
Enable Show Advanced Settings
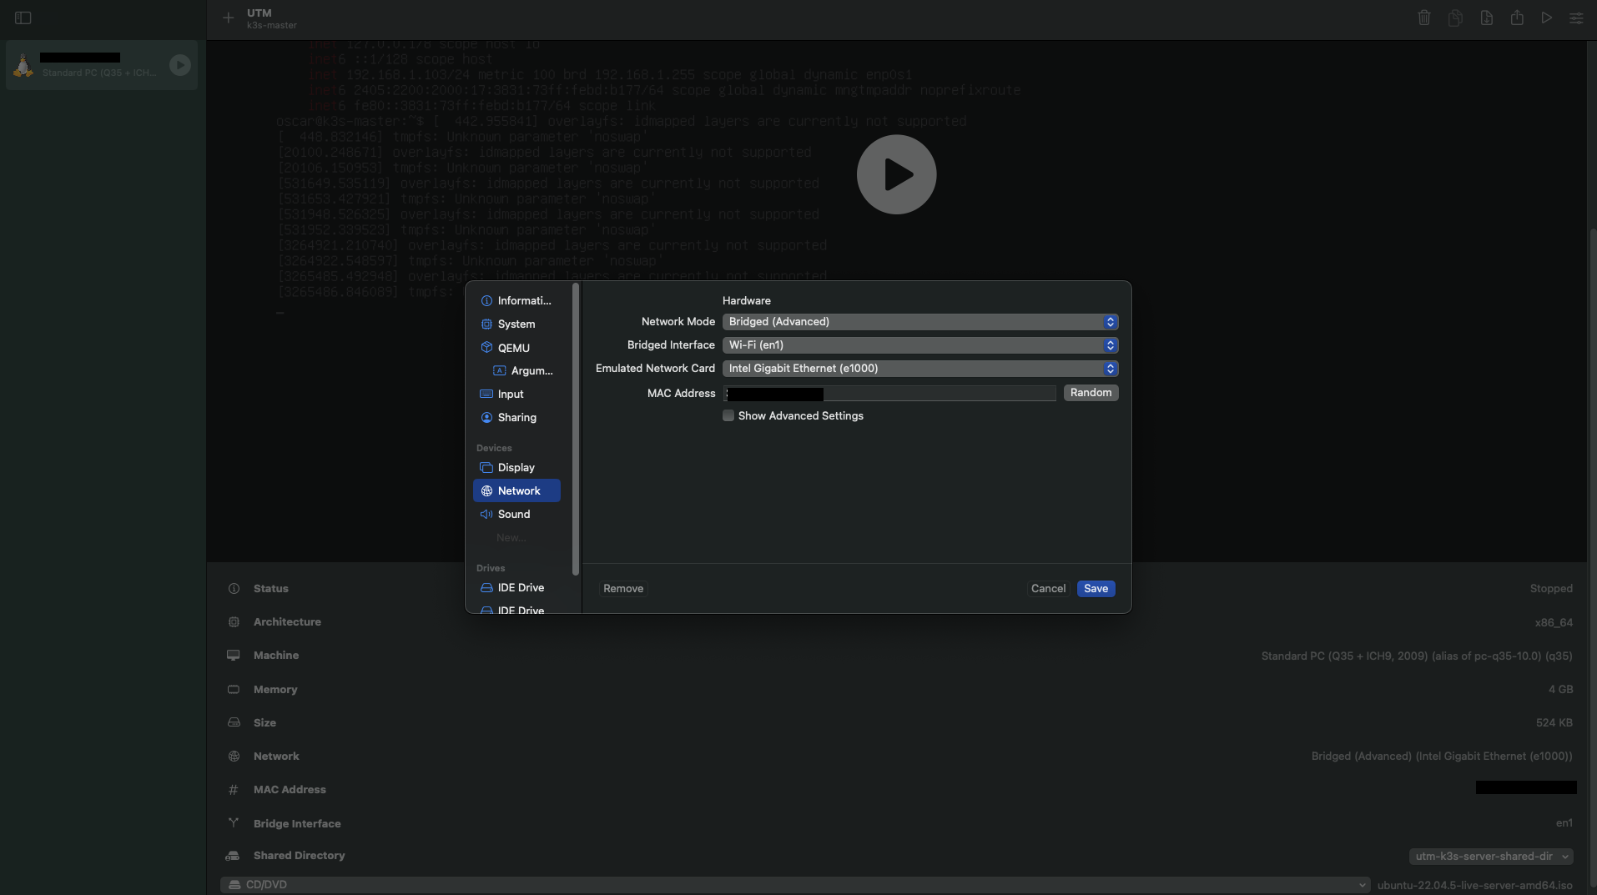[x=728, y=415]
